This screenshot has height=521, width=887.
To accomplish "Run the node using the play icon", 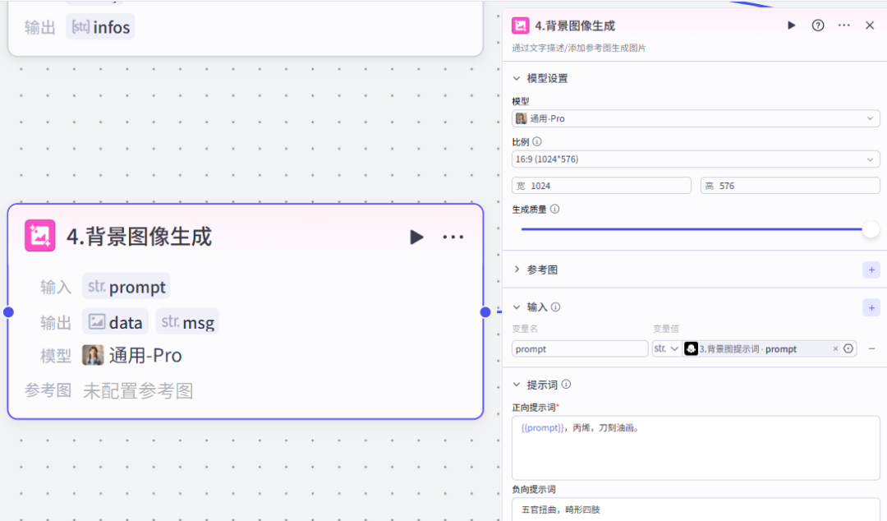I will 791,25.
